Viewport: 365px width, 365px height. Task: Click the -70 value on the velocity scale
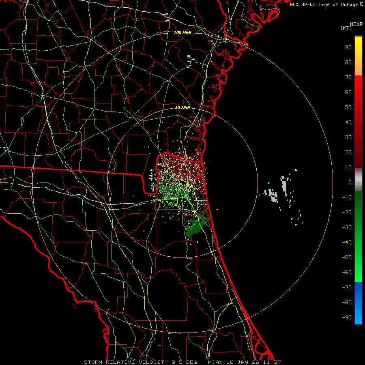347,288
